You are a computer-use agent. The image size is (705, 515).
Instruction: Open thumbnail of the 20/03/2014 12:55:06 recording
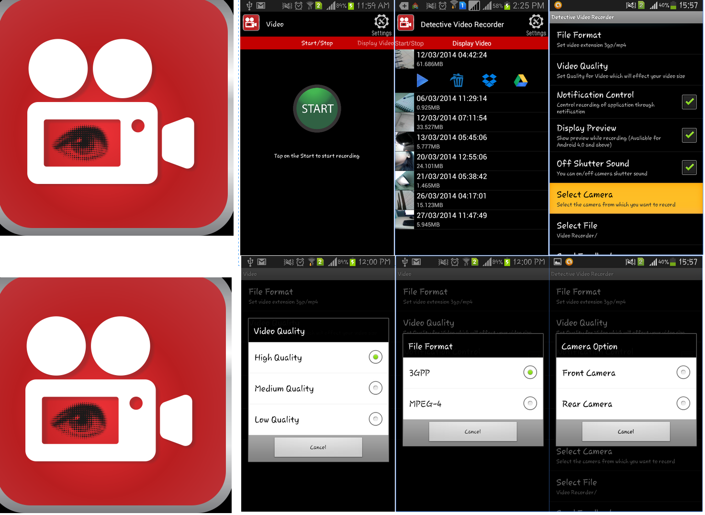(x=404, y=161)
